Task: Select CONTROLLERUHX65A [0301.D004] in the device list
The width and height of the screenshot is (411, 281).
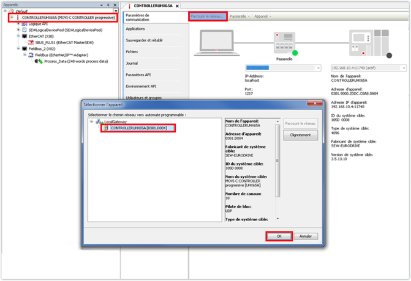Action: (x=138, y=128)
